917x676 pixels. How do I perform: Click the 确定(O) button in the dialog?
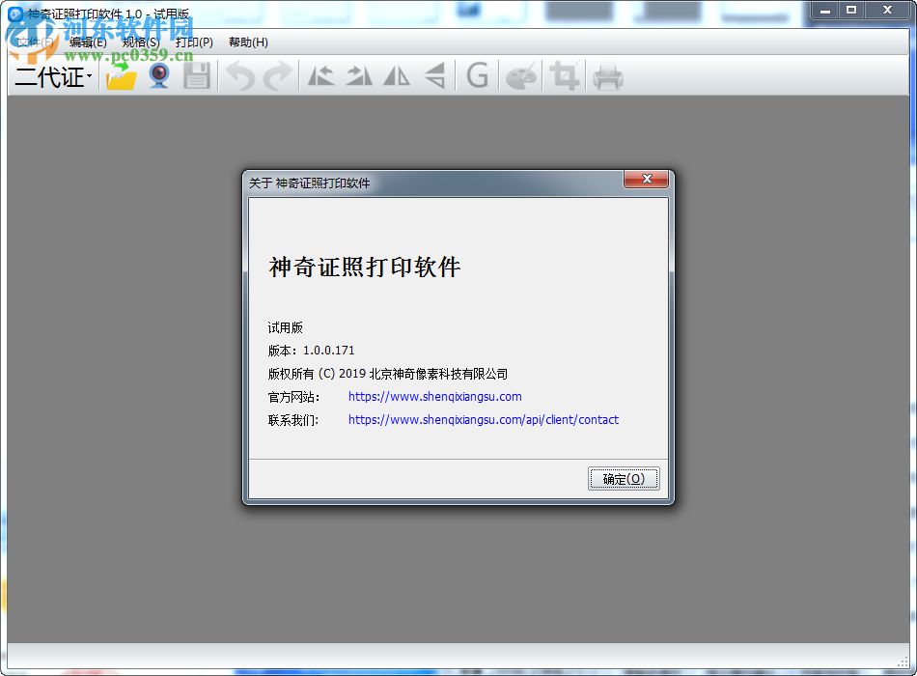pos(624,478)
